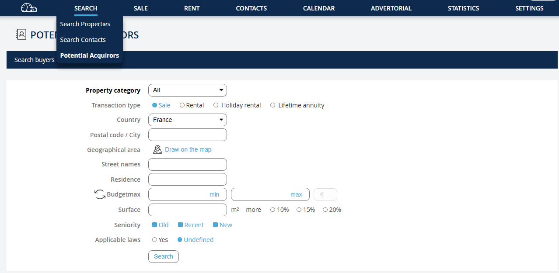Image resolution: width=559 pixels, height=273 pixels.
Task: Click Draw on the map link
Action: (188, 149)
